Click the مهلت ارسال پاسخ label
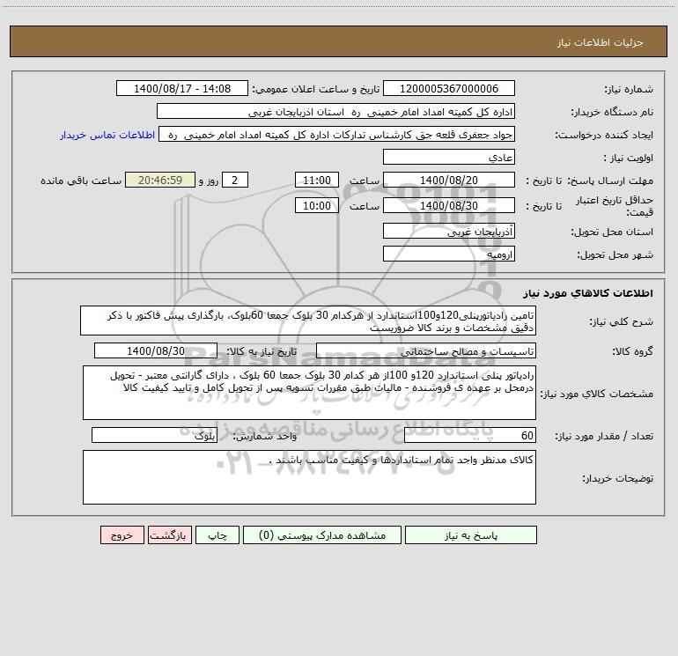This screenshot has width=678, height=656. click(x=610, y=181)
